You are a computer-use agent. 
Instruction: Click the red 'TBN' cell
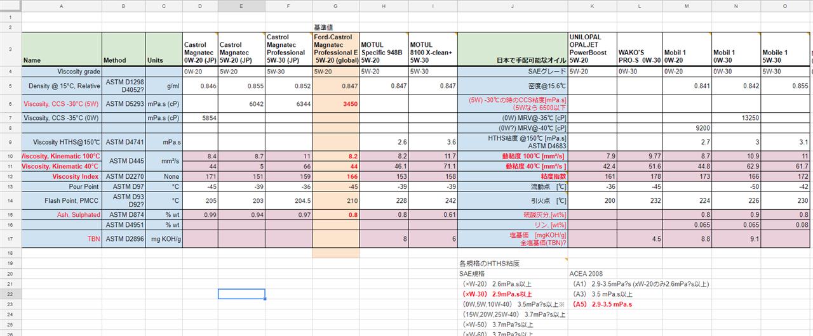click(x=62, y=239)
